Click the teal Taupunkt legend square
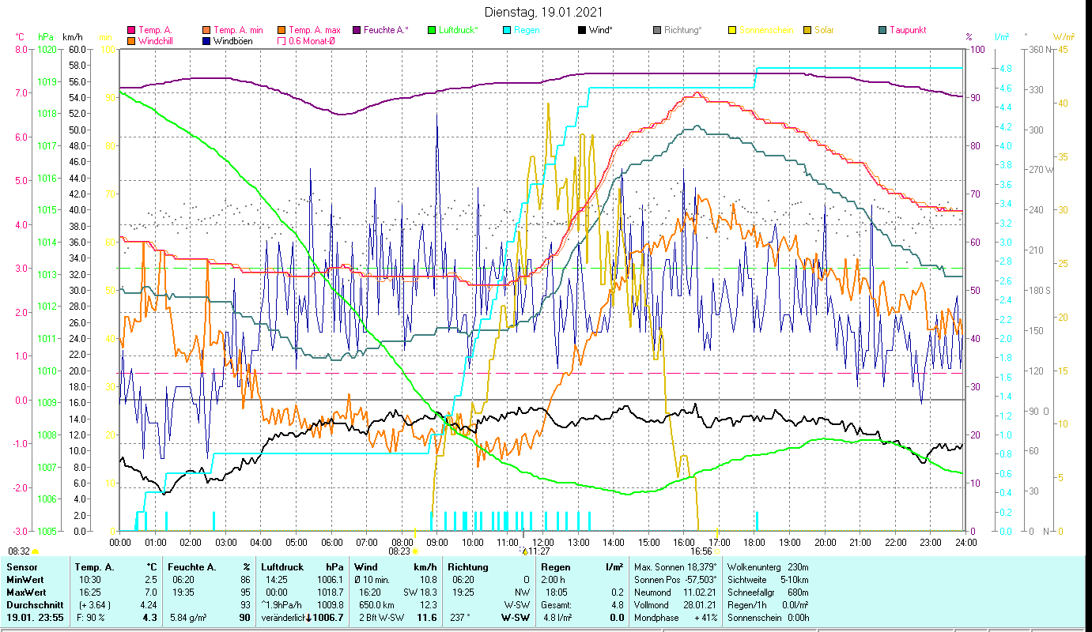Screen dimensions: 1092x632 tap(882, 31)
